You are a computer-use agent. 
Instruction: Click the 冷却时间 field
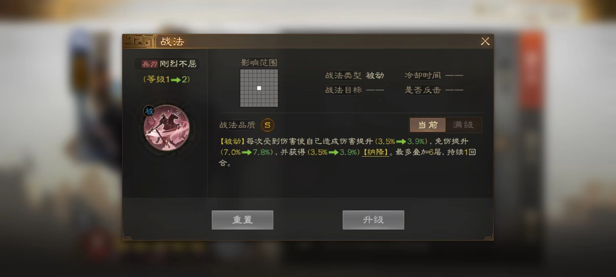click(434, 75)
